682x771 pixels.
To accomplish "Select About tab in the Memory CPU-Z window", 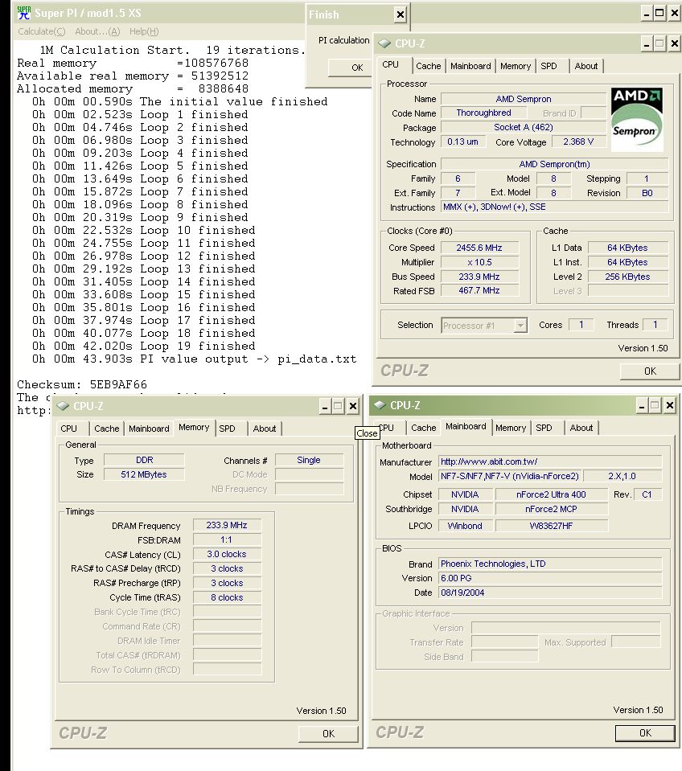I will coord(265,429).
